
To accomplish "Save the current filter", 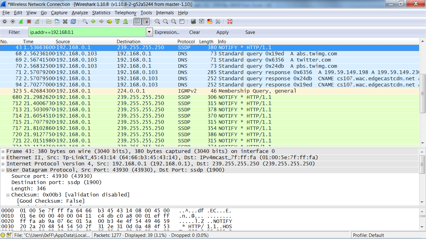I will click(250, 32).
